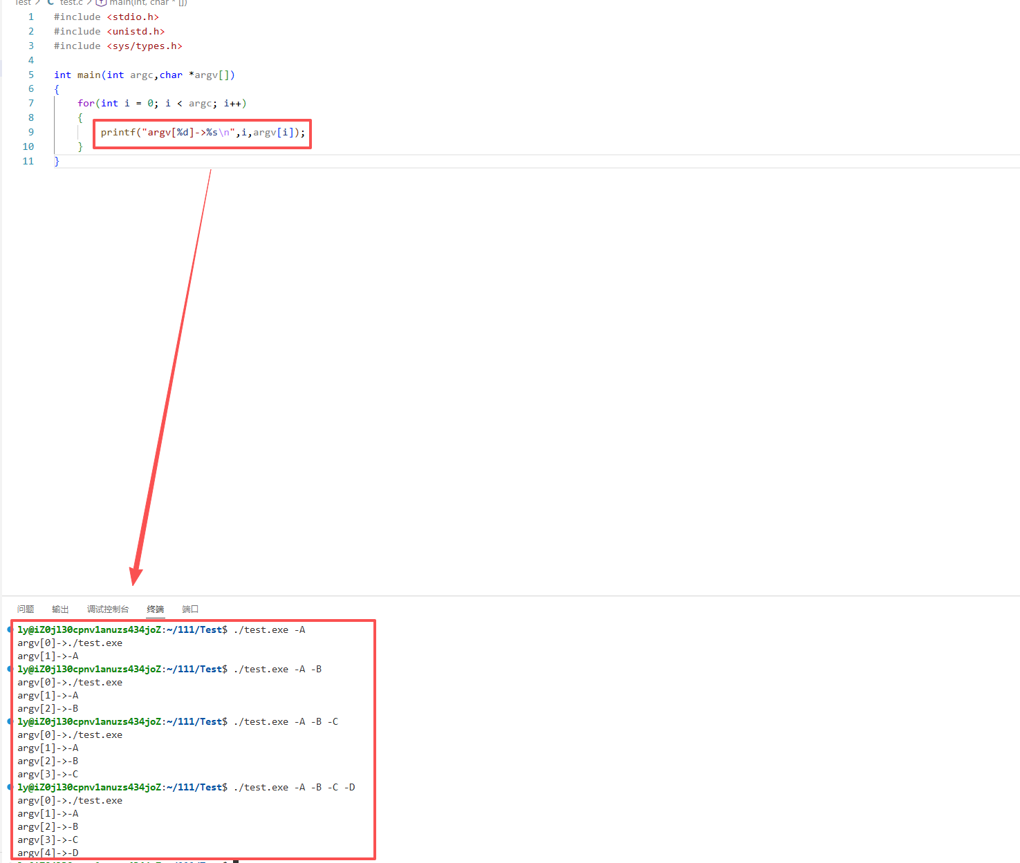
Task: Click the command marker dot beside './test.exe -A -B -C -D' run
Action: point(10,787)
